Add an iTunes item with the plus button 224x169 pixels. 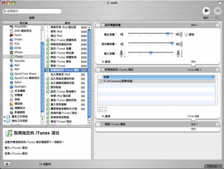pos(100,110)
